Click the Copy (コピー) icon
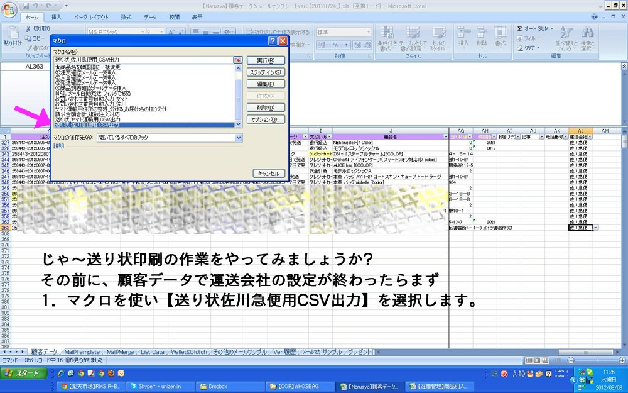 click(28, 38)
